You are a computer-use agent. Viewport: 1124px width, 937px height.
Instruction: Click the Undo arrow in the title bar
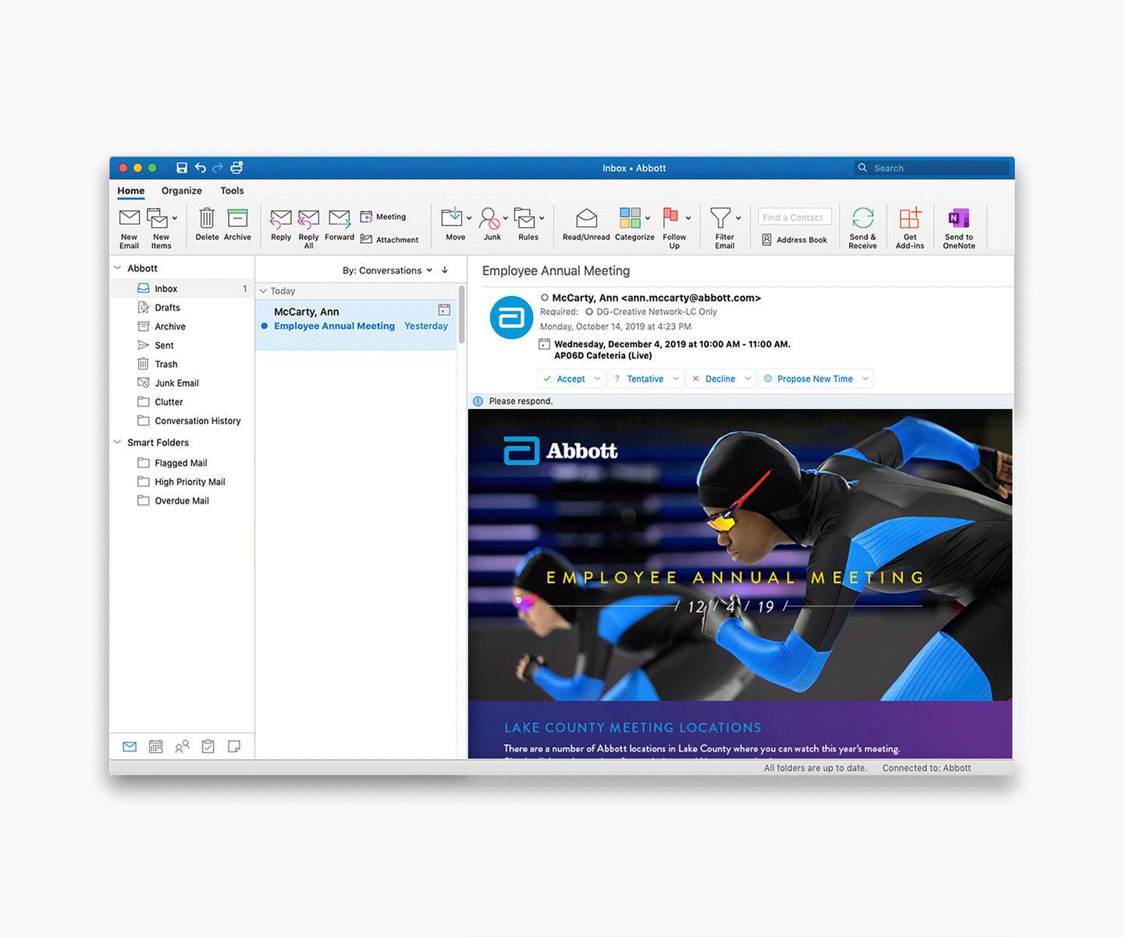click(201, 168)
